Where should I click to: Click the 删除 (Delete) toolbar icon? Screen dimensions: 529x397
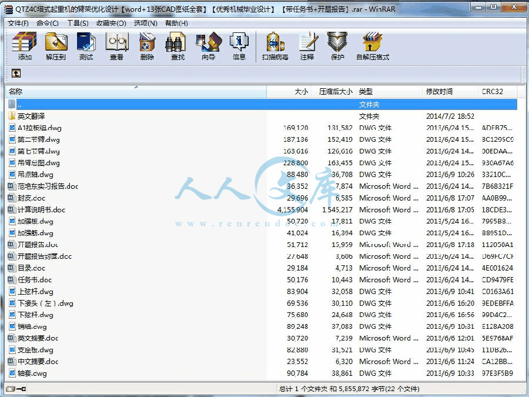tap(147, 42)
